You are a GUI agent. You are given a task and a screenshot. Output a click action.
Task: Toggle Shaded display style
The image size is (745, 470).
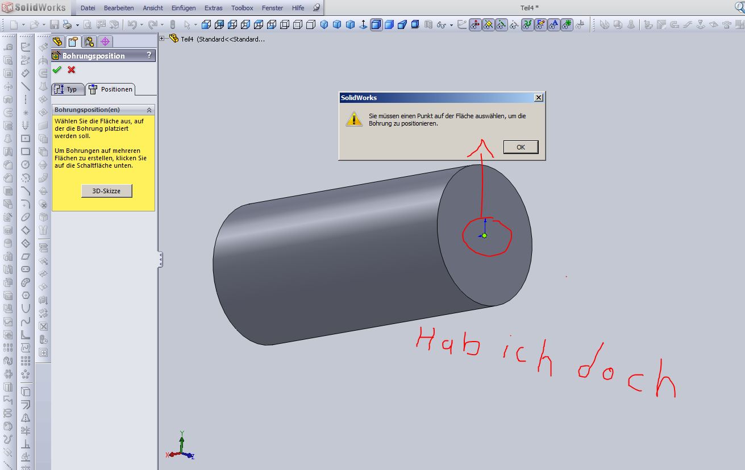click(x=389, y=25)
